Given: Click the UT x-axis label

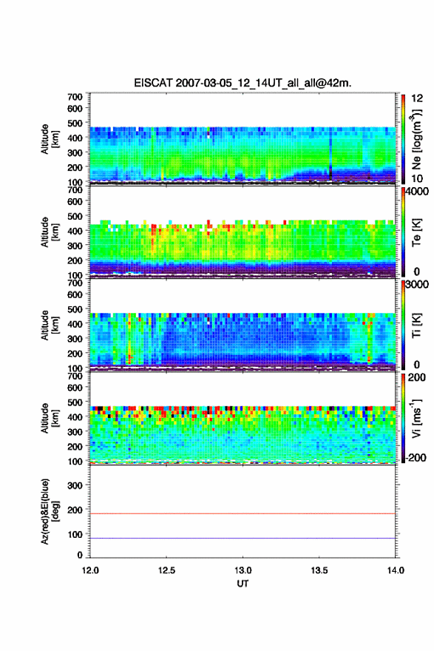Looking at the screenshot, I should tap(243, 584).
